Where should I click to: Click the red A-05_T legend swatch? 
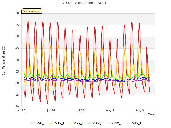(32, 123)
